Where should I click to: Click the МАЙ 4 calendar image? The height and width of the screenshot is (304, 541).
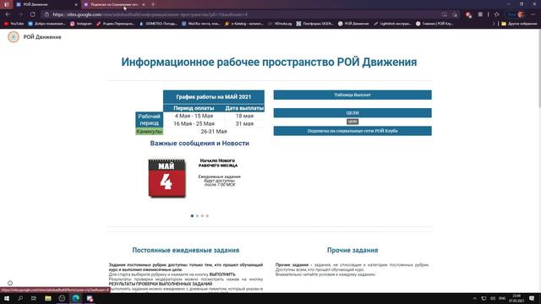pos(167,178)
